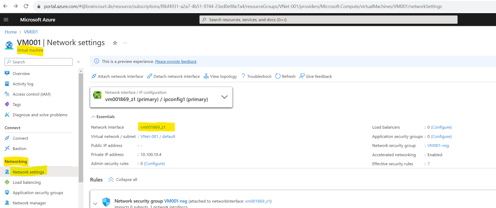View topology from the toolbar
This screenshot has width=496, height=208.
[220, 76]
